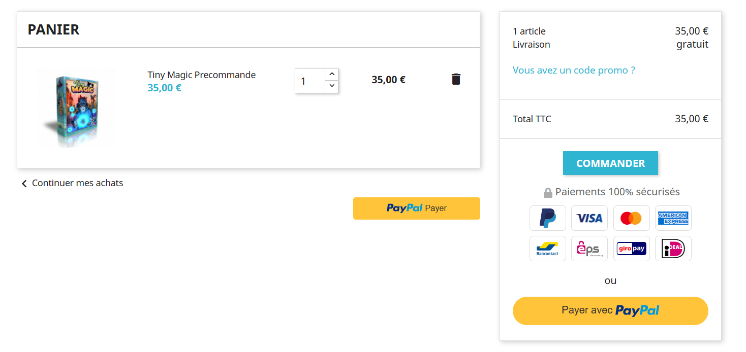Screen dimensions: 746x352
Task: Click the PayPal payment logo icon
Action: [x=547, y=218]
